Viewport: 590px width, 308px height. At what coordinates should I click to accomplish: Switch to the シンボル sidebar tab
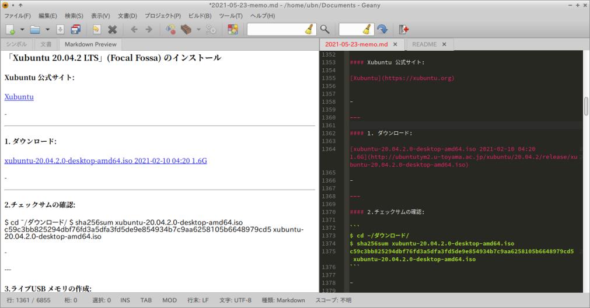16,44
